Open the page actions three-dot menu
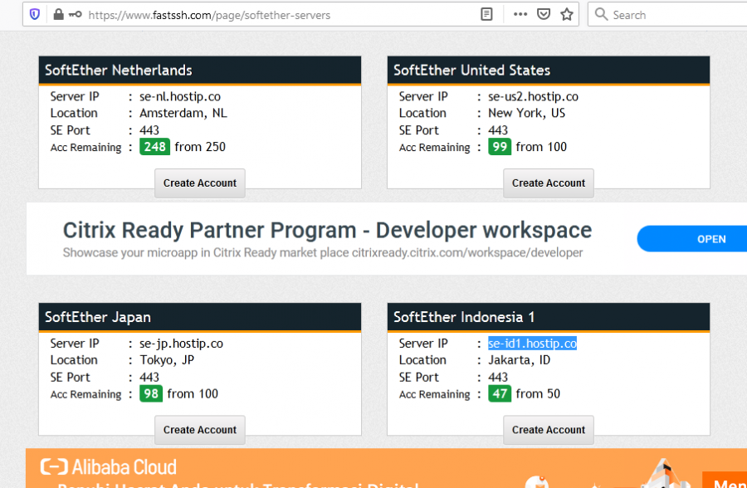This screenshot has height=488, width=747. 520,14
